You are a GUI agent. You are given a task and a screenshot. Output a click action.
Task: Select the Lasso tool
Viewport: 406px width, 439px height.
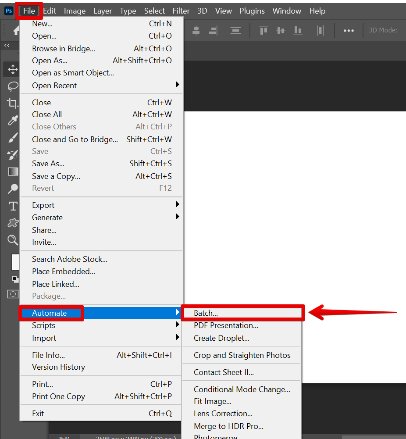13,86
